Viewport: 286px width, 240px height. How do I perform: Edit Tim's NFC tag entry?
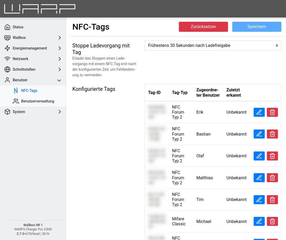click(x=259, y=199)
